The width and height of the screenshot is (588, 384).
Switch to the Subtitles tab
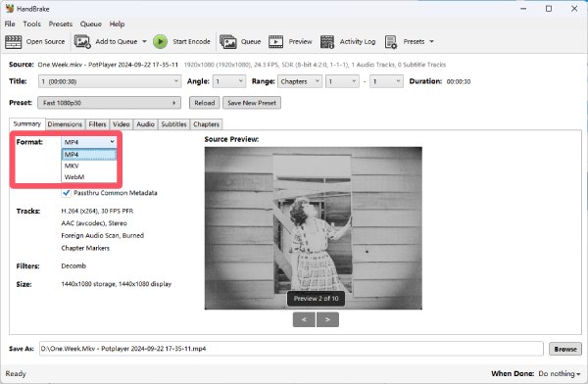174,124
